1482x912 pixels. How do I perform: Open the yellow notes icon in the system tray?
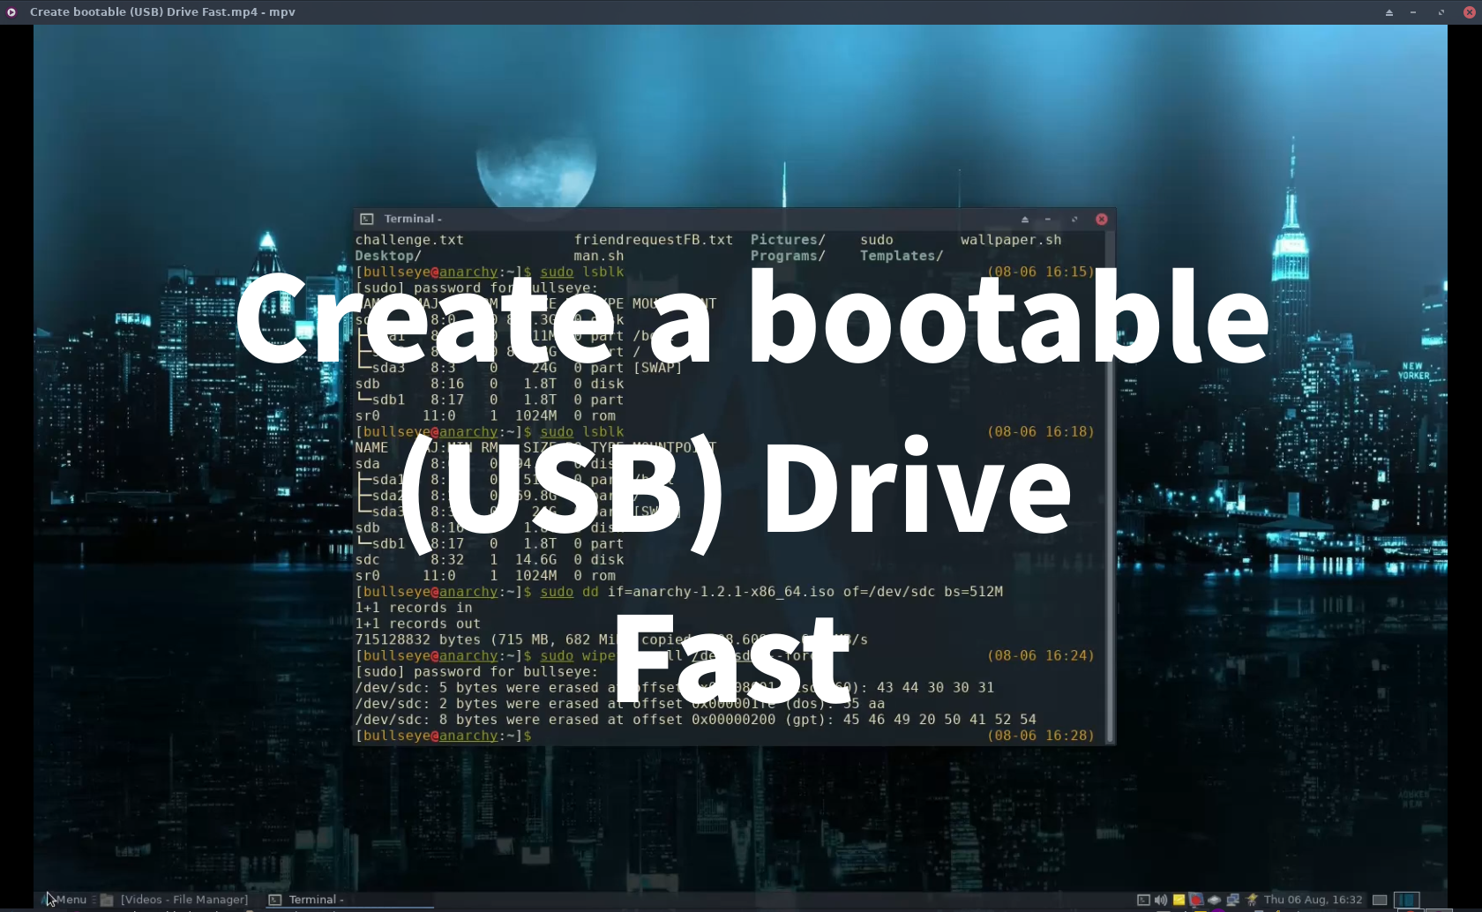click(1179, 900)
